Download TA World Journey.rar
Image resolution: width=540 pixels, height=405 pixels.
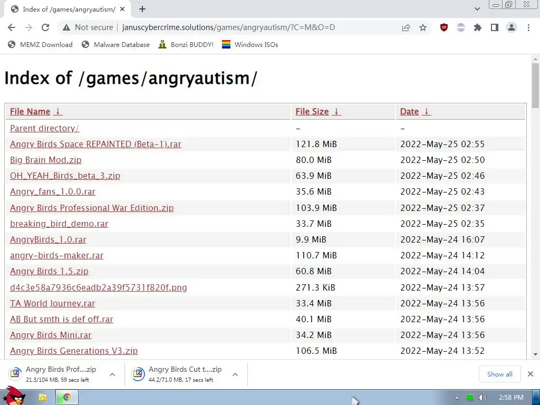pos(52,303)
